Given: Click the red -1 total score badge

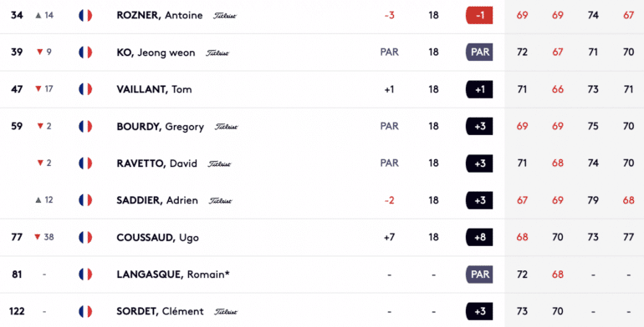Looking at the screenshot, I should tap(479, 16).
